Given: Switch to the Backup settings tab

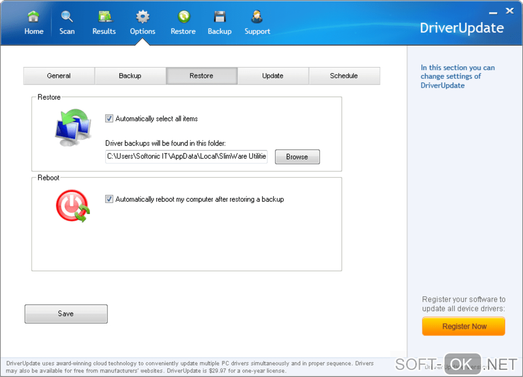Looking at the screenshot, I should point(130,76).
